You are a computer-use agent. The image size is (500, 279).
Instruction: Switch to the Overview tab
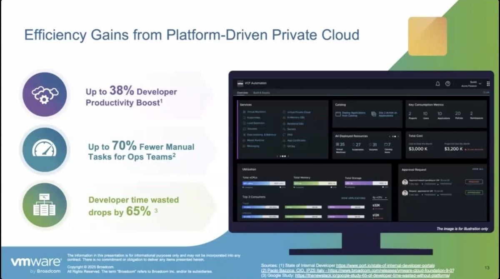click(x=242, y=92)
